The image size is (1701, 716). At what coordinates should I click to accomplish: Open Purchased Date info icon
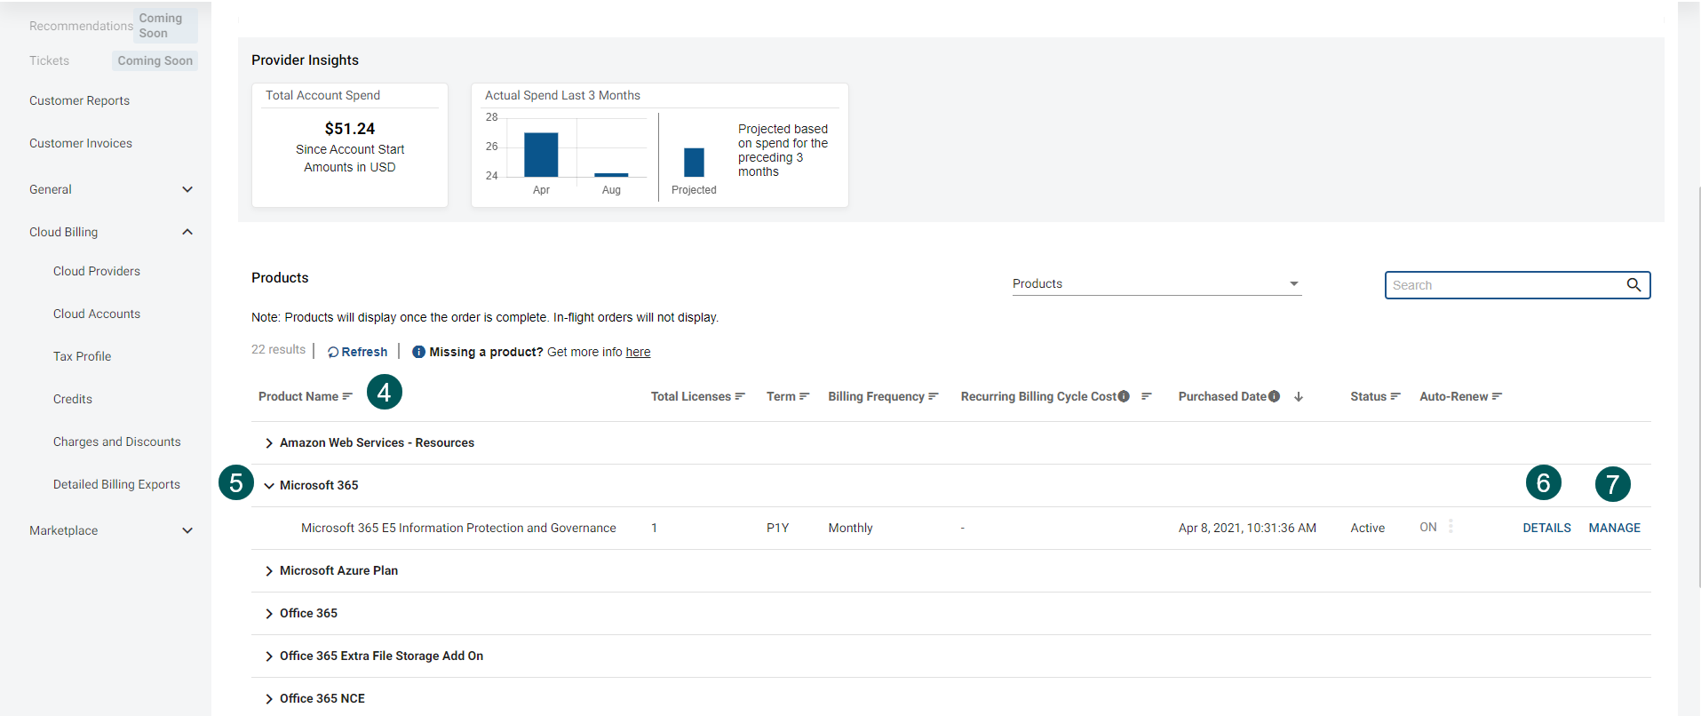click(x=1274, y=396)
